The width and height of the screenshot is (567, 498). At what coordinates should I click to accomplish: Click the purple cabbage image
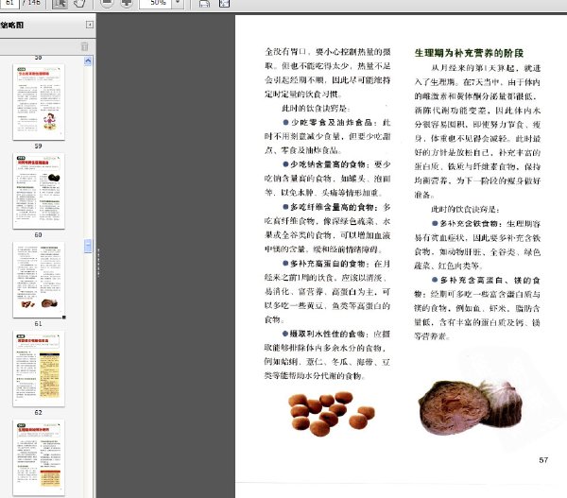[470, 407]
